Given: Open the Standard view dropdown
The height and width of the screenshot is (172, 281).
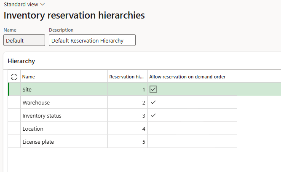Looking at the screenshot, I should click(24, 4).
